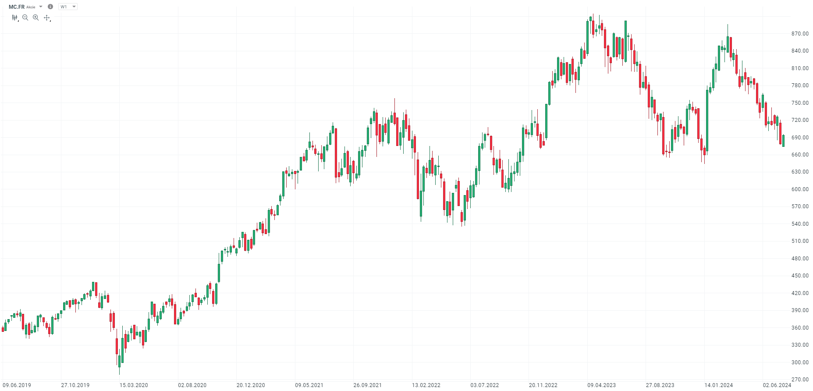Click the 02.06.2024 date label
Screen dimensions: 813x391
777,385
